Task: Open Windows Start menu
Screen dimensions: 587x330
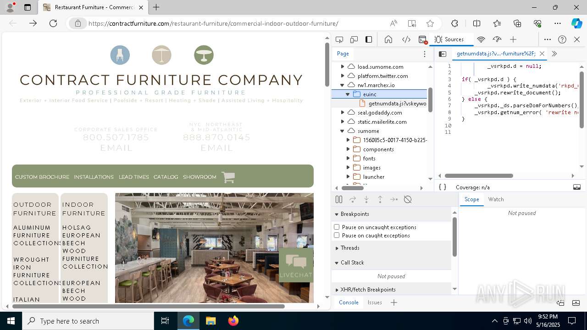Action: (x=11, y=321)
